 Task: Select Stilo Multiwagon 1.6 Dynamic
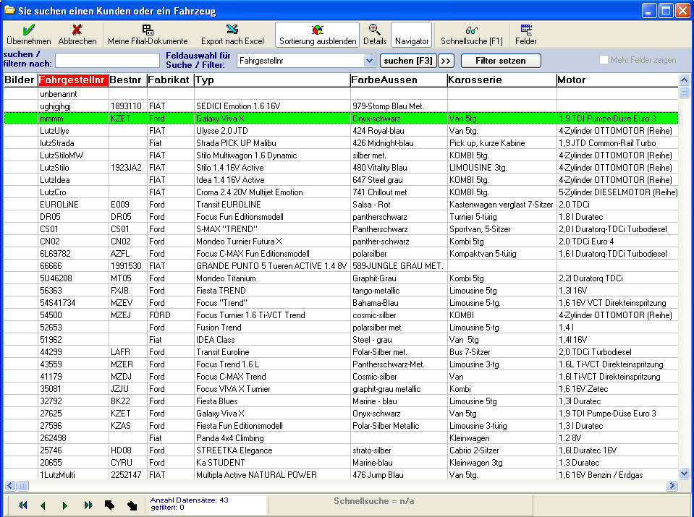pyautogui.click(x=341, y=155)
